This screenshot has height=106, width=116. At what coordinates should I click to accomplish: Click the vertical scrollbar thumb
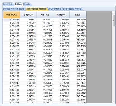click(113, 21)
